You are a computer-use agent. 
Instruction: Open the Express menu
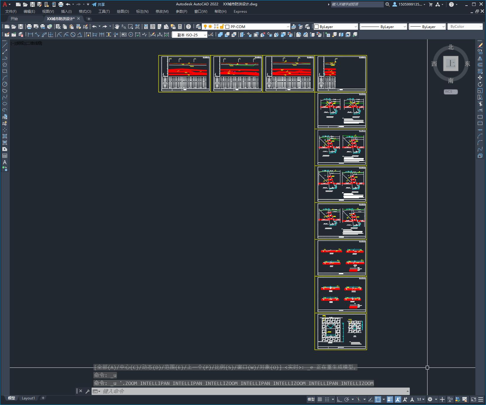click(x=240, y=11)
